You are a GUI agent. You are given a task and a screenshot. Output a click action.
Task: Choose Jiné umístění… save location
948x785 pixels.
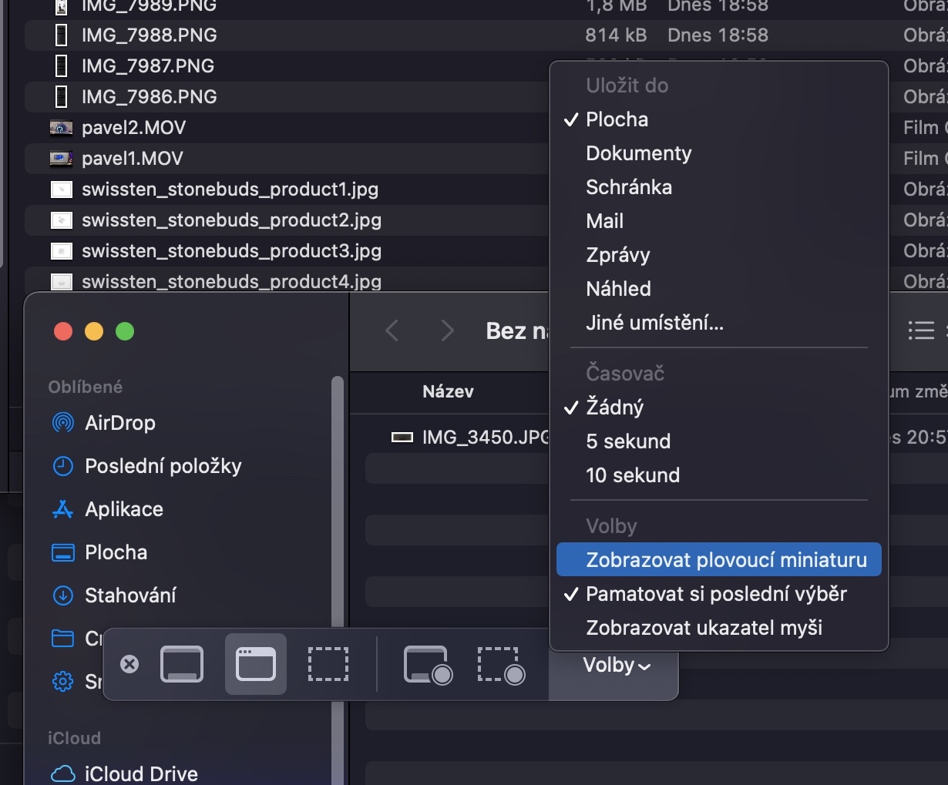(654, 323)
